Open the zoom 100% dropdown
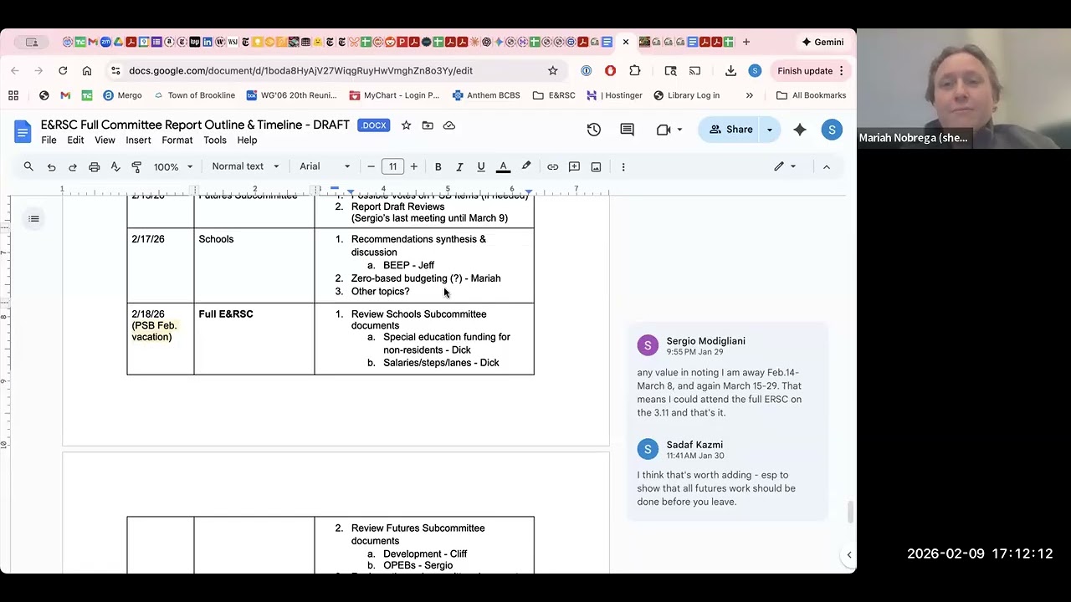 [173, 166]
